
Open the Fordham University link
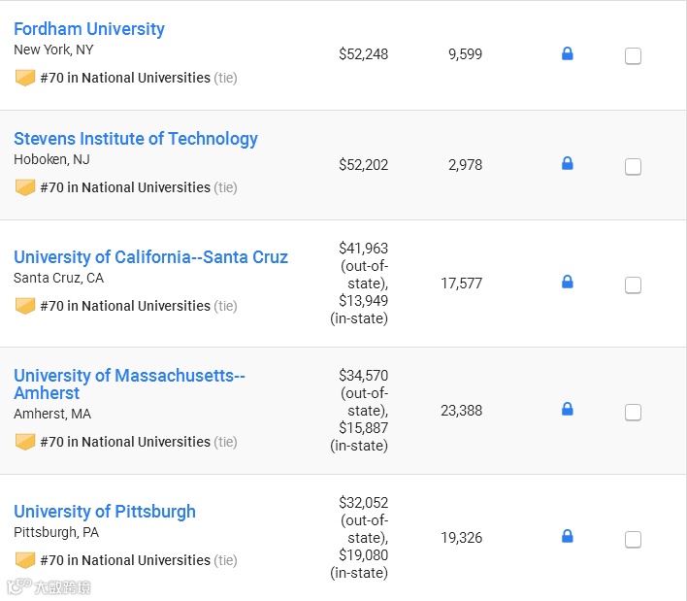point(89,29)
